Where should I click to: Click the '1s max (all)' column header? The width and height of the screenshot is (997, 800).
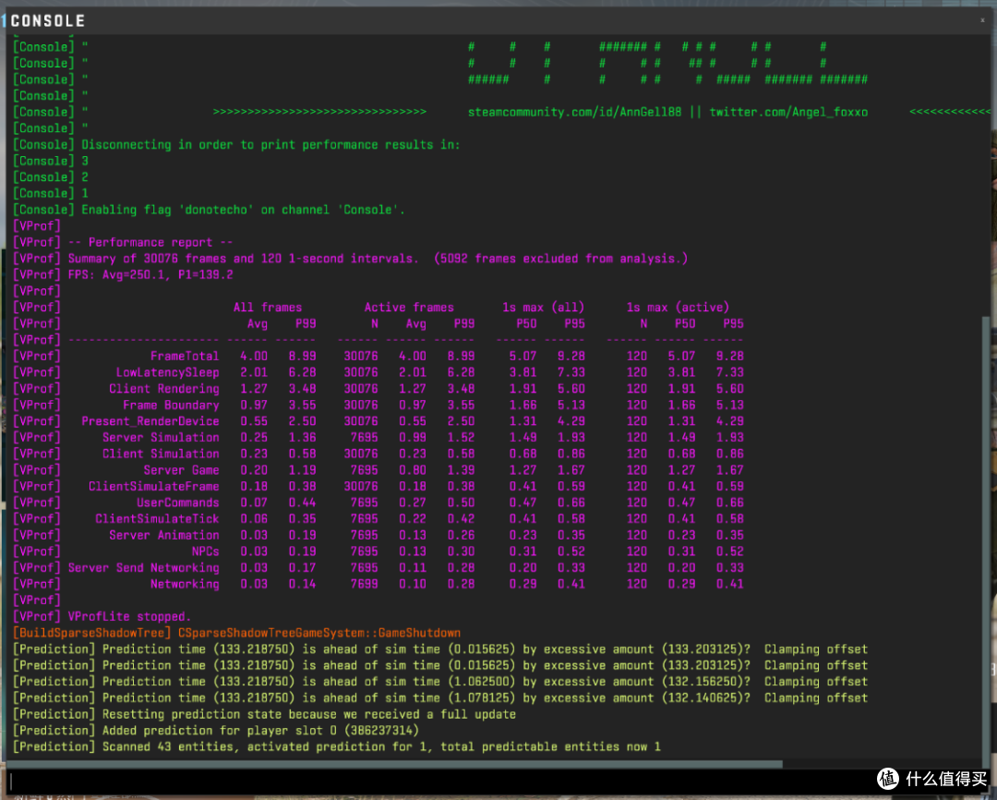coord(543,308)
